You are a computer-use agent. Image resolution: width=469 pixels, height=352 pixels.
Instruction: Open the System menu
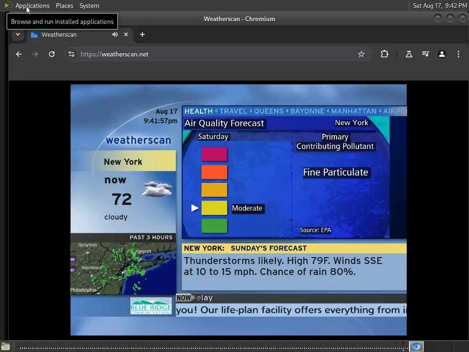(x=89, y=5)
